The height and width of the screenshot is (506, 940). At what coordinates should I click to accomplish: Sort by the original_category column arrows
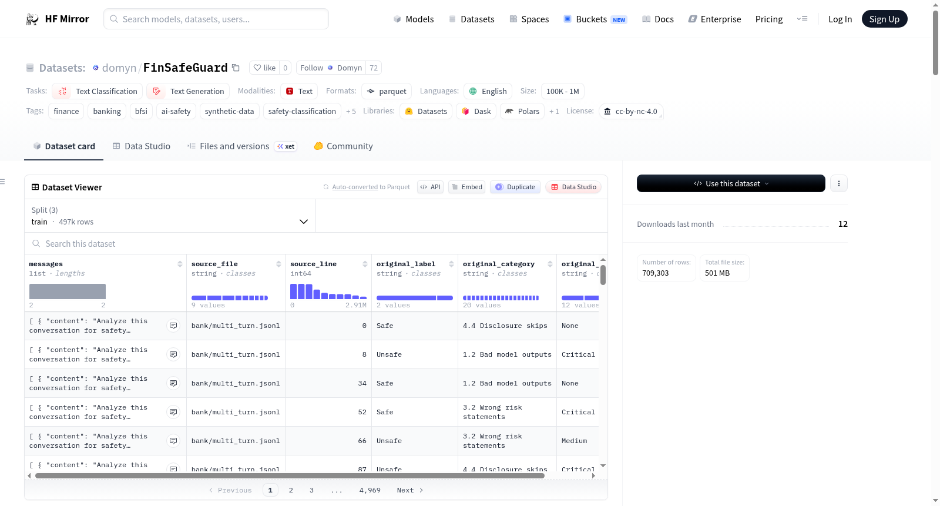click(550, 264)
